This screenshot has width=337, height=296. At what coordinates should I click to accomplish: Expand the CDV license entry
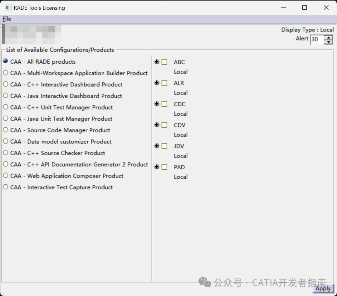(157, 125)
